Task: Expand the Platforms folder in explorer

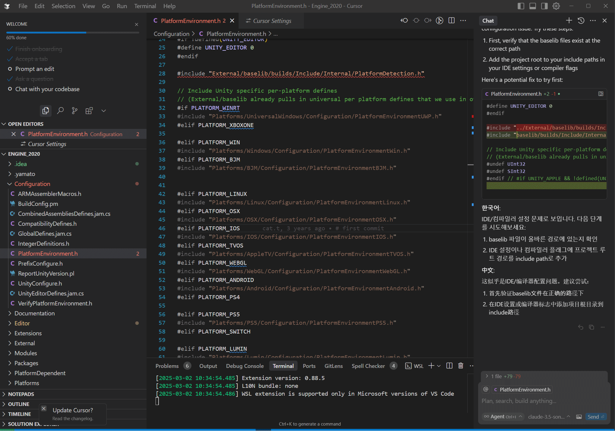Action: click(x=27, y=383)
